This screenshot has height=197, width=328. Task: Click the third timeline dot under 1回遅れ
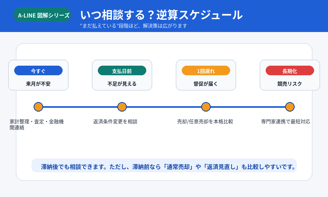(x=206, y=107)
